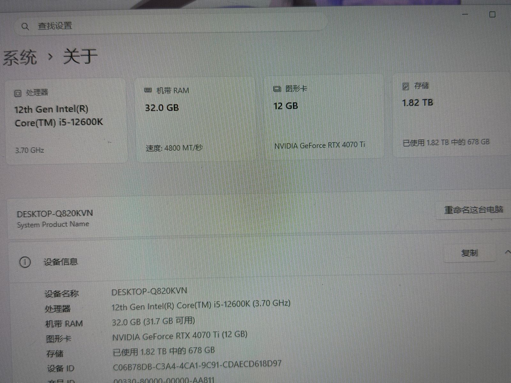Click the memory icon on the 机带 RAM card
Image resolution: width=511 pixels, height=383 pixels.
[148, 91]
